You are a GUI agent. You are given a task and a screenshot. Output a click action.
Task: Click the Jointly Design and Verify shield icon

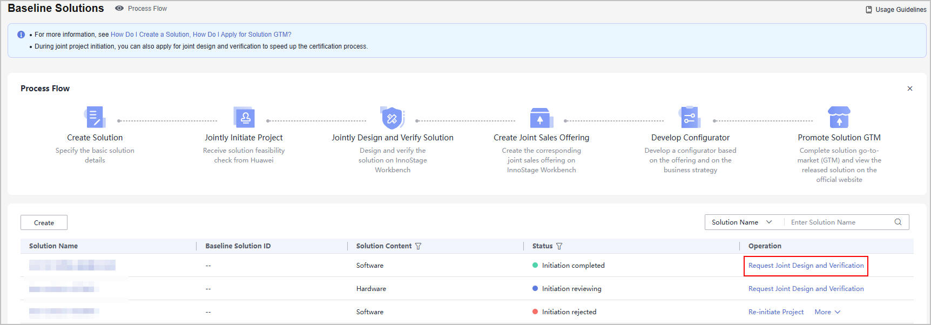392,117
